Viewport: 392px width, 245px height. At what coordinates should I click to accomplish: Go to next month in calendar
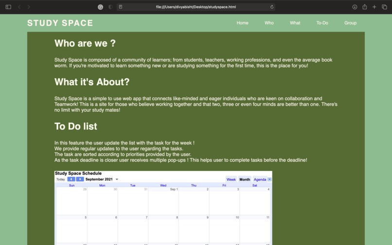click(x=80, y=179)
